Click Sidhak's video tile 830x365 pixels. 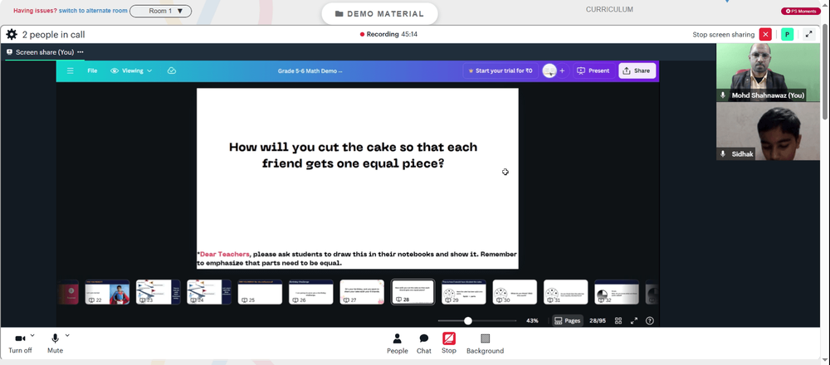(768, 131)
